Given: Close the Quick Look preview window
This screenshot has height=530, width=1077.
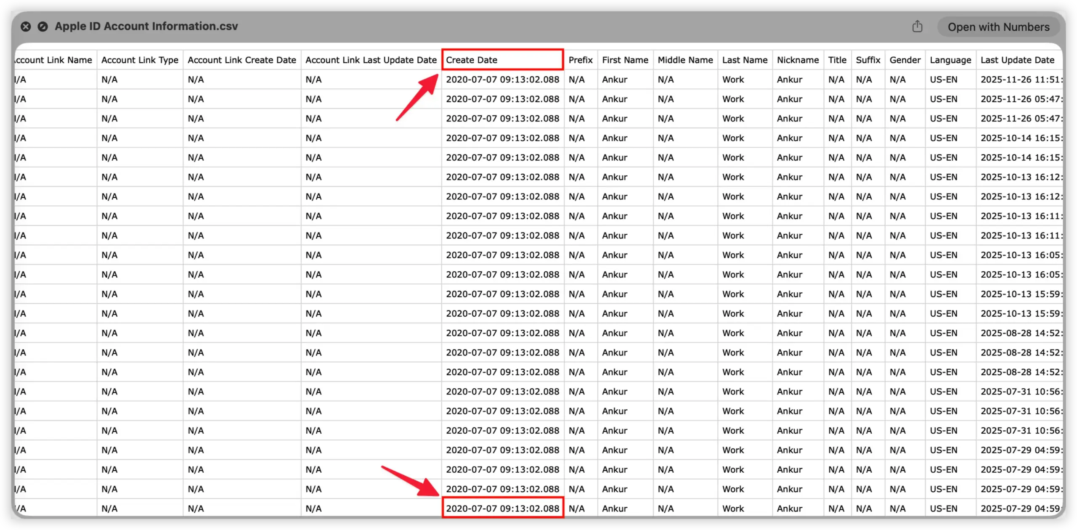Looking at the screenshot, I should pos(26,26).
